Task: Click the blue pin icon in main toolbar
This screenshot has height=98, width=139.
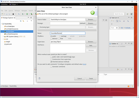Action: pyautogui.click(x=19, y=14)
